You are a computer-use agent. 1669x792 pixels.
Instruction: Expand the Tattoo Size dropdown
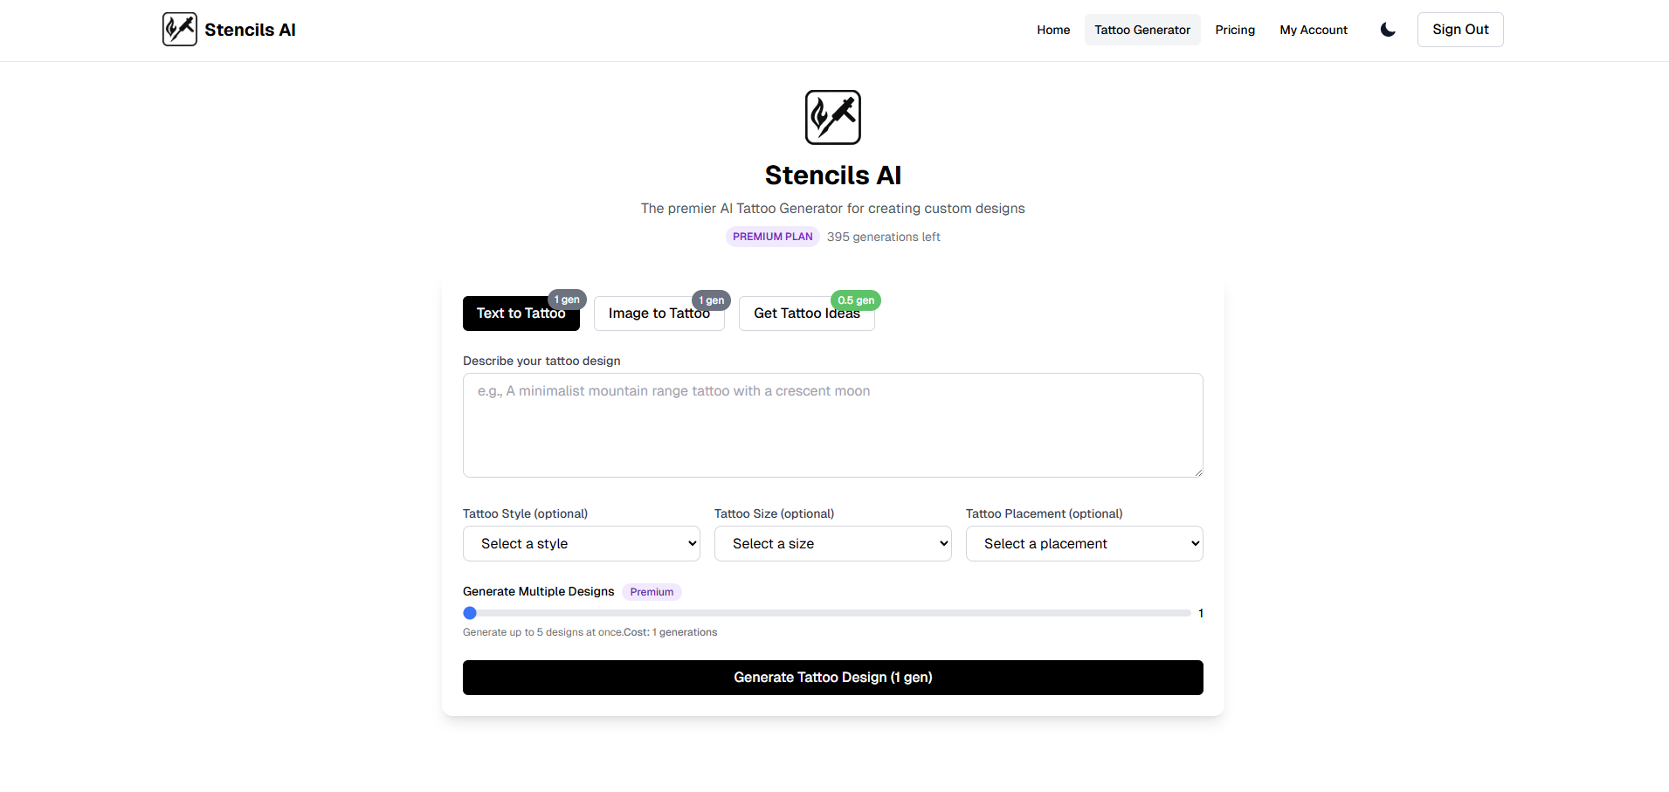pyautogui.click(x=832, y=543)
